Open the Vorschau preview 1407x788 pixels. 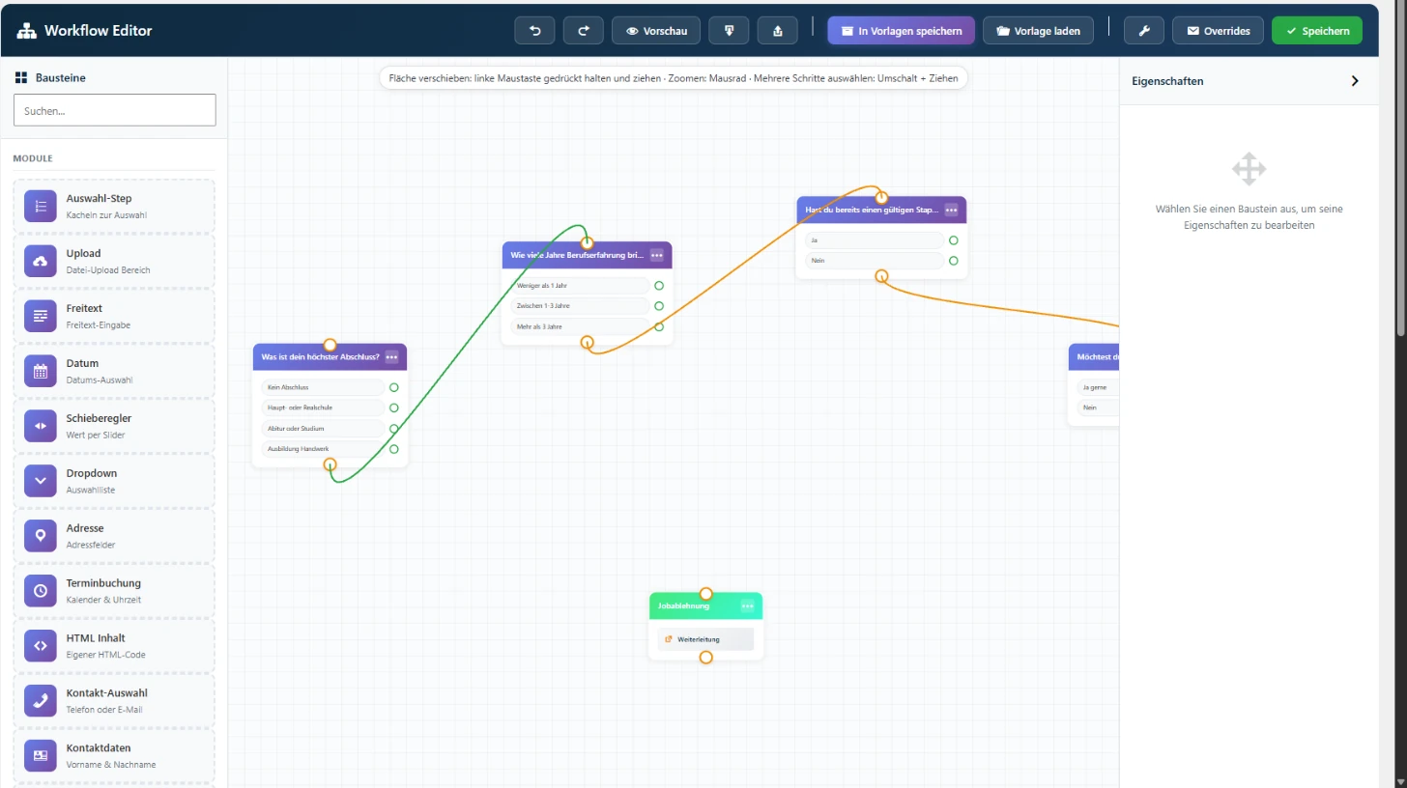(x=656, y=31)
